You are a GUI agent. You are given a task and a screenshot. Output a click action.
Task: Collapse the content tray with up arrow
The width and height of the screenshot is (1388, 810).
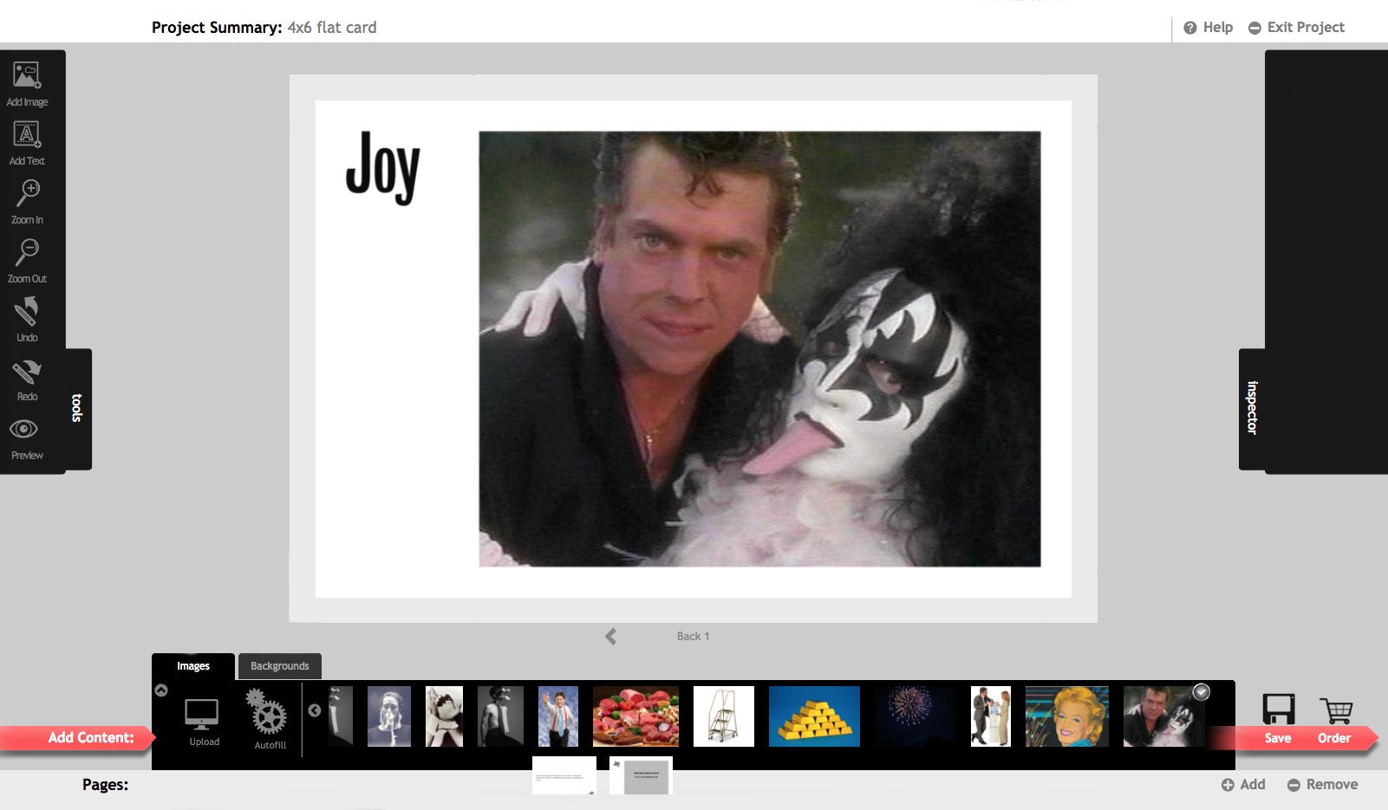(x=161, y=690)
